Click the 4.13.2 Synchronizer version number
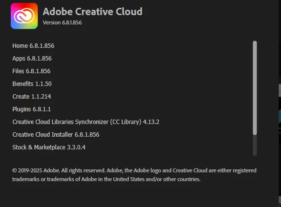 (x=151, y=122)
